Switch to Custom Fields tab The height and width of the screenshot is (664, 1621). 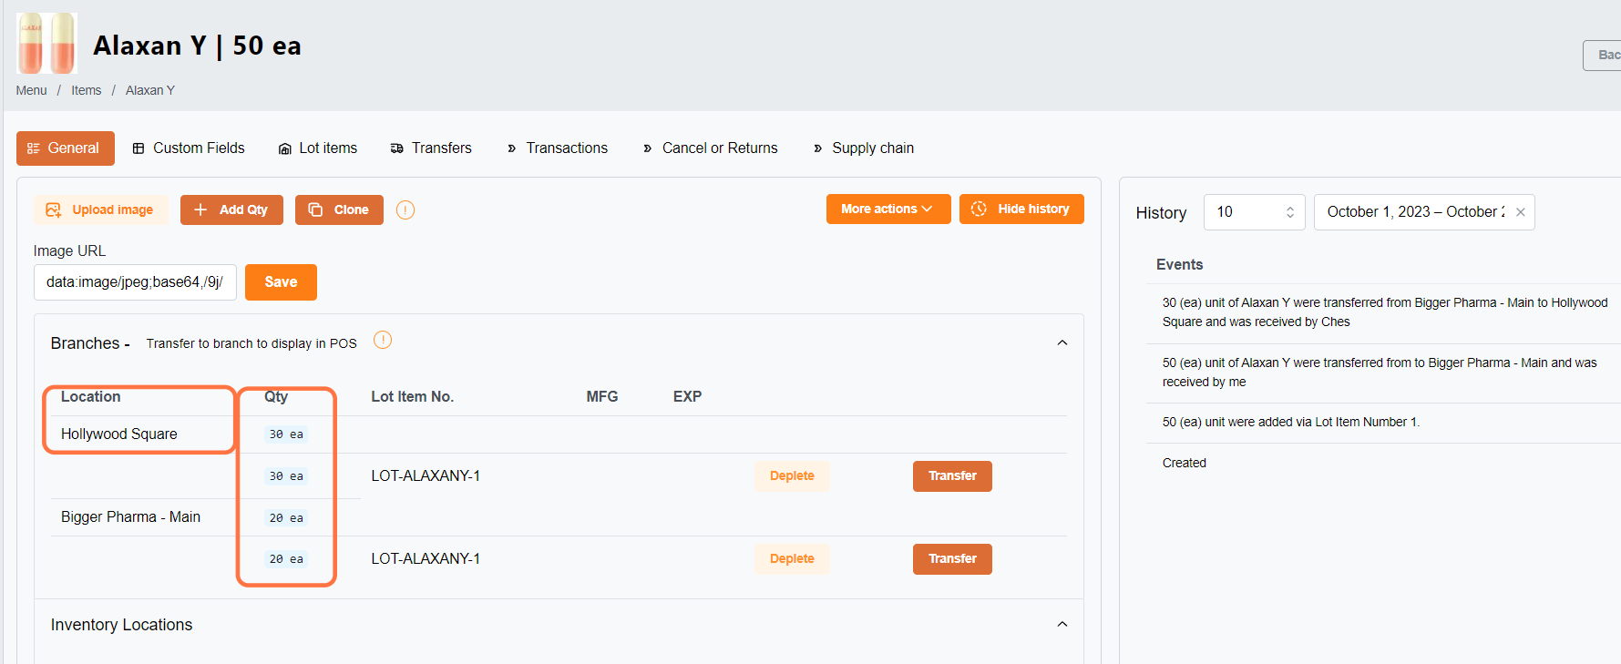coord(189,148)
